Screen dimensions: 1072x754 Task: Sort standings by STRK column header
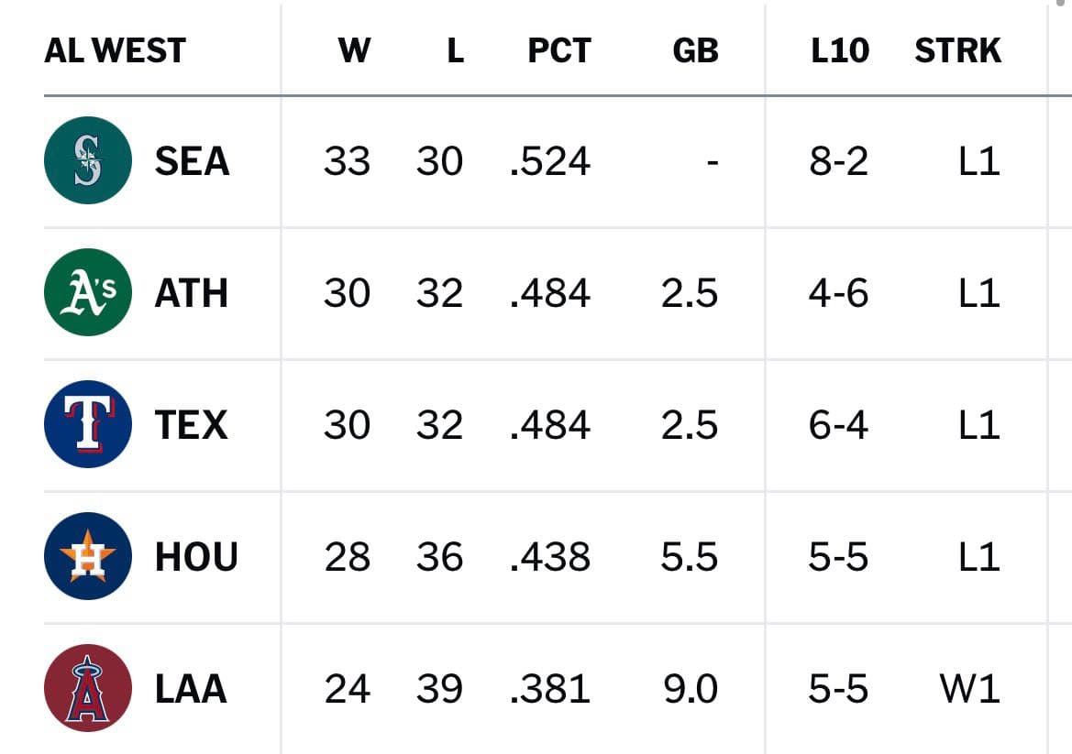point(957,50)
